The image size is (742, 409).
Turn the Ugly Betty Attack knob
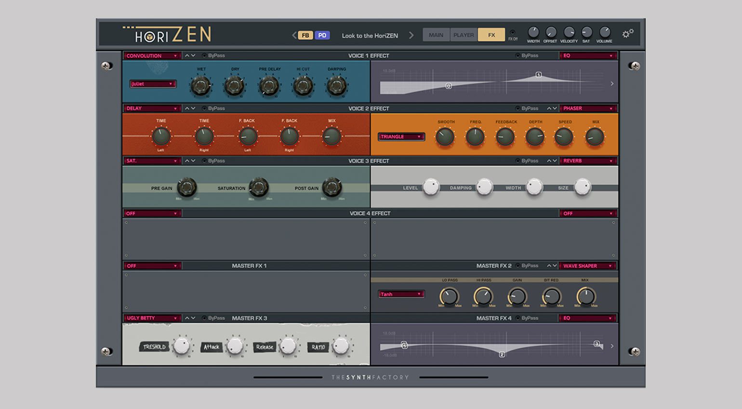click(235, 345)
